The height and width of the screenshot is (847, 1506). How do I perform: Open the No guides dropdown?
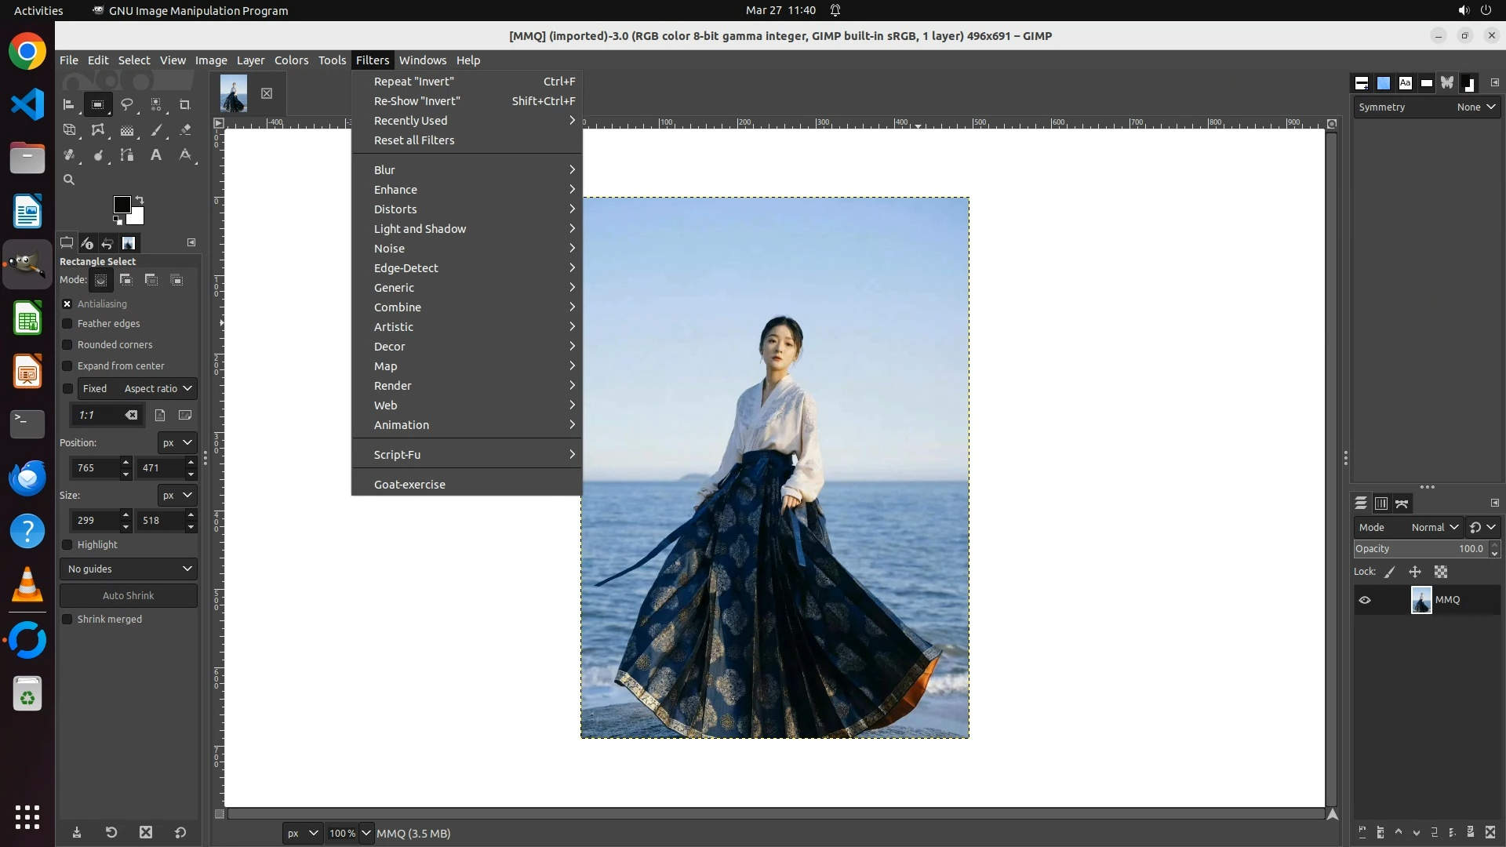(129, 569)
